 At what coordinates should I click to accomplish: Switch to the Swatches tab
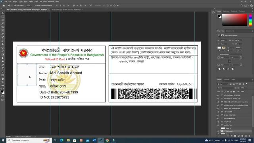pyautogui.click(x=226, y=11)
